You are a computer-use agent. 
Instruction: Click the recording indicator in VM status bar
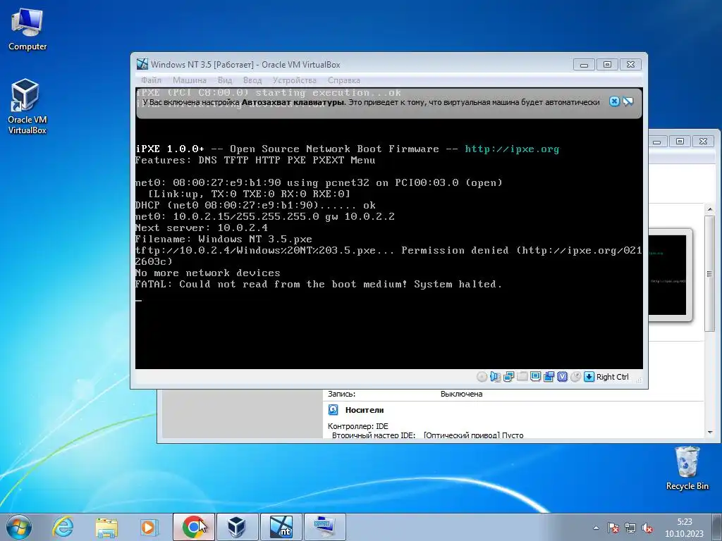pyautogui.click(x=549, y=377)
